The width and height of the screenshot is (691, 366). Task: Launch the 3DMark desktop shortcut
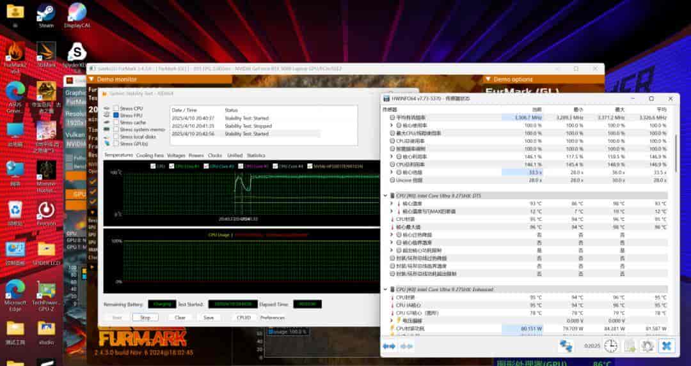click(x=46, y=55)
